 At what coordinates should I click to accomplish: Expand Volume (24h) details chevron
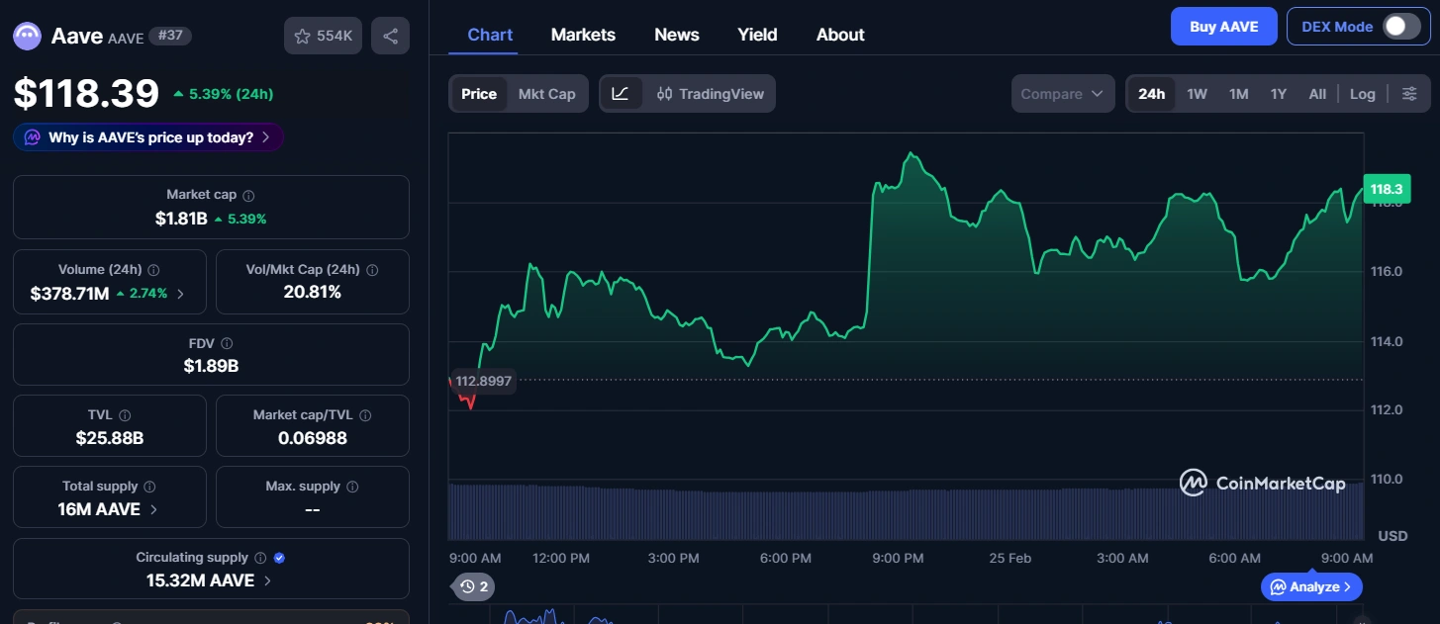(x=180, y=294)
